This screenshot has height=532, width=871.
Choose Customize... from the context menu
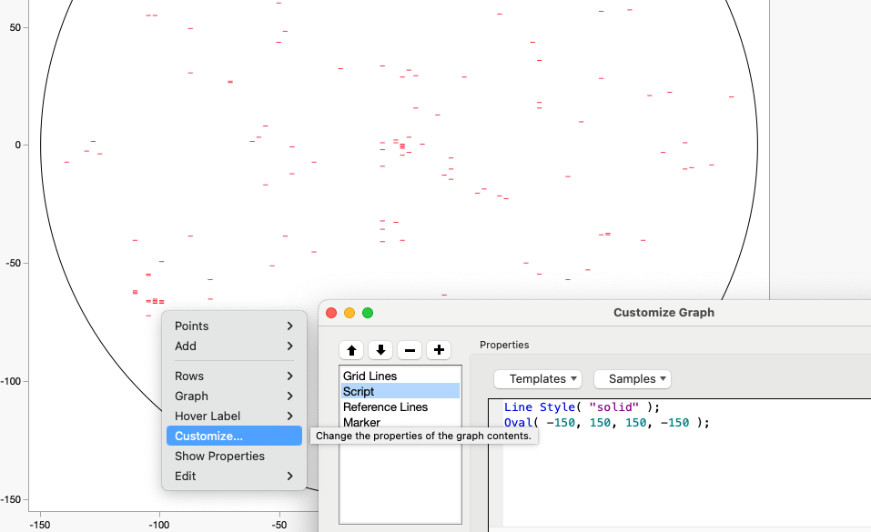tap(234, 436)
